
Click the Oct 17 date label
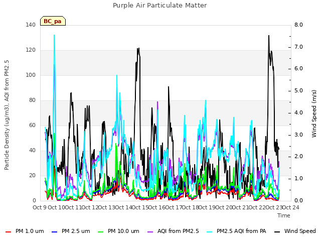click(174, 207)
